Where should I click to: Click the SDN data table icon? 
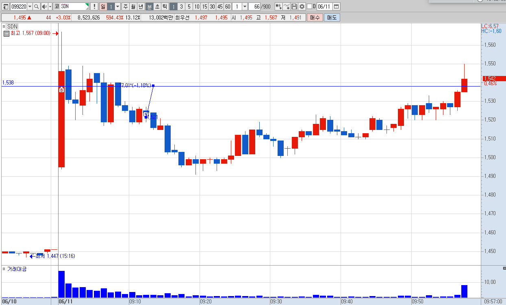[6, 33]
